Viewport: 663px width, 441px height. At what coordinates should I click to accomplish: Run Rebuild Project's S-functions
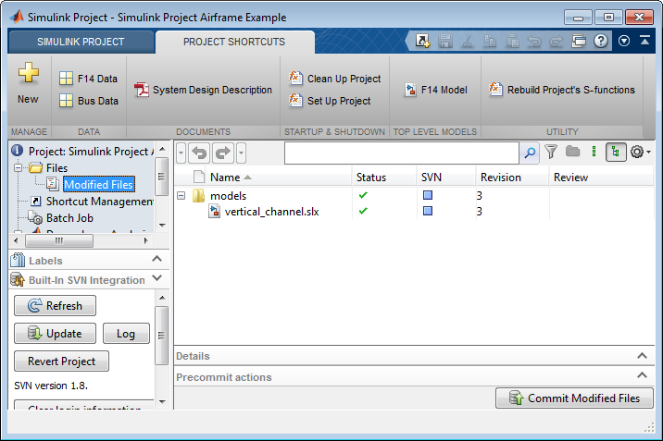(x=562, y=90)
